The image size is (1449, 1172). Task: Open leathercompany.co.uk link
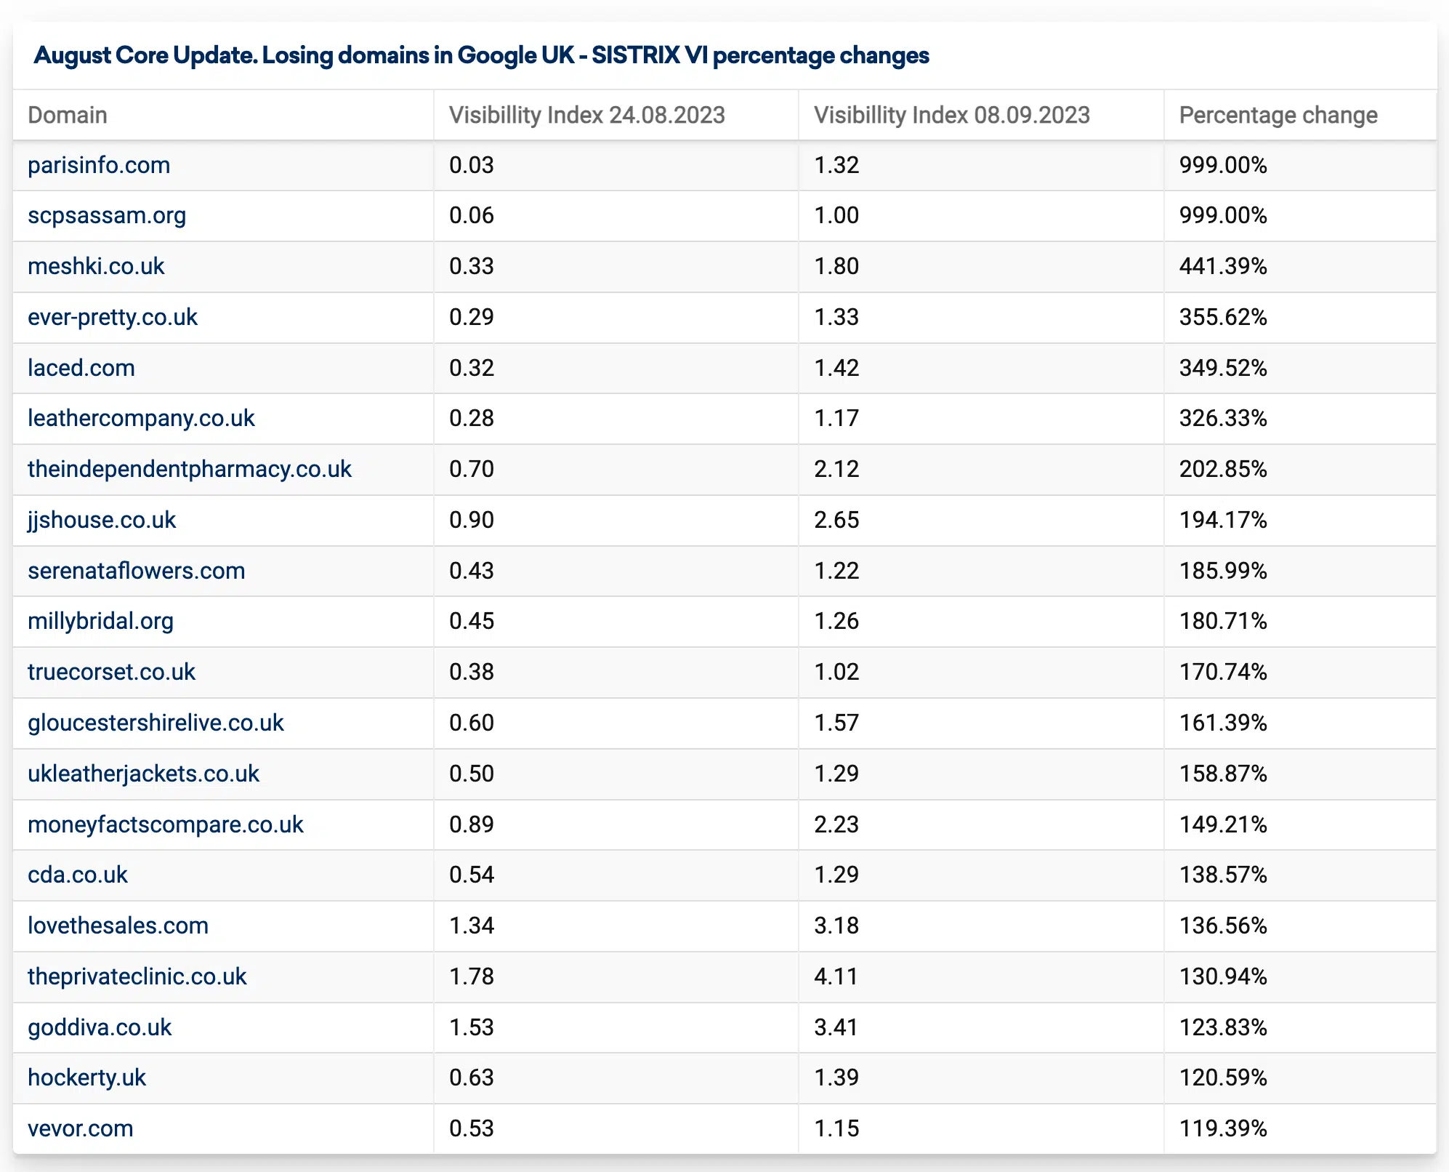pos(141,418)
